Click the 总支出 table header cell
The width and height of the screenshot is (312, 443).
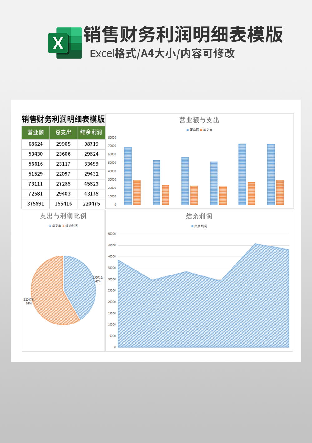(x=63, y=133)
